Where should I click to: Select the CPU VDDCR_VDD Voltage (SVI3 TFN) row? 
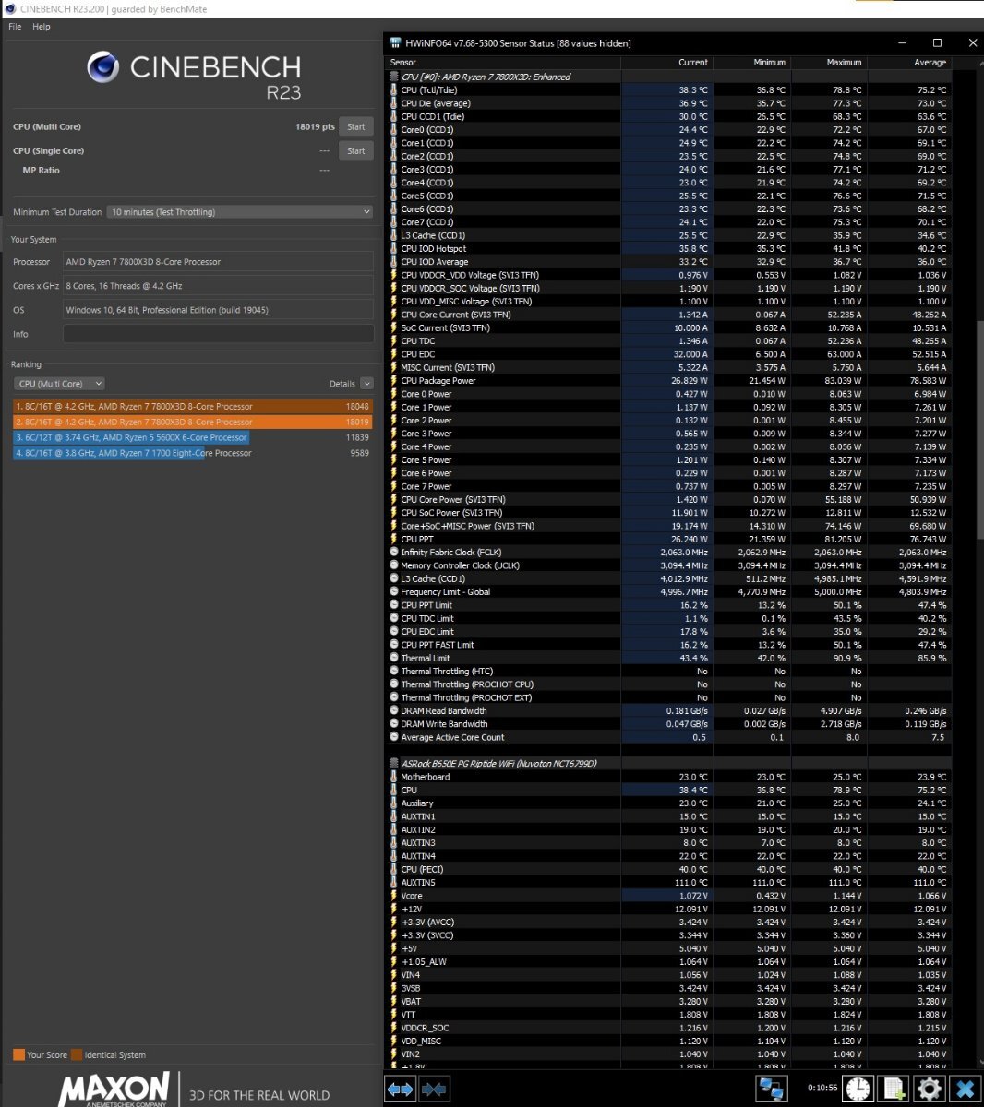[x=669, y=275]
